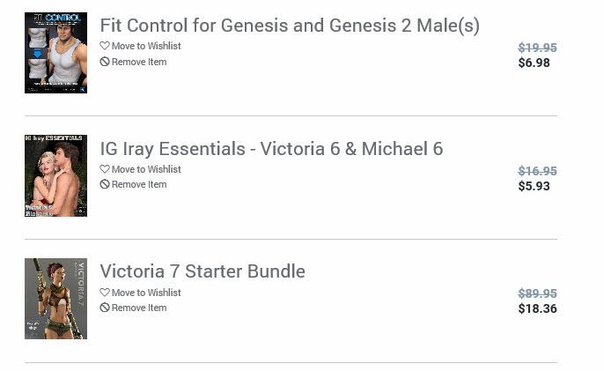This screenshot has height=371, width=604.
Task: Move Fit Control to Wishlist text link
Action: (146, 46)
